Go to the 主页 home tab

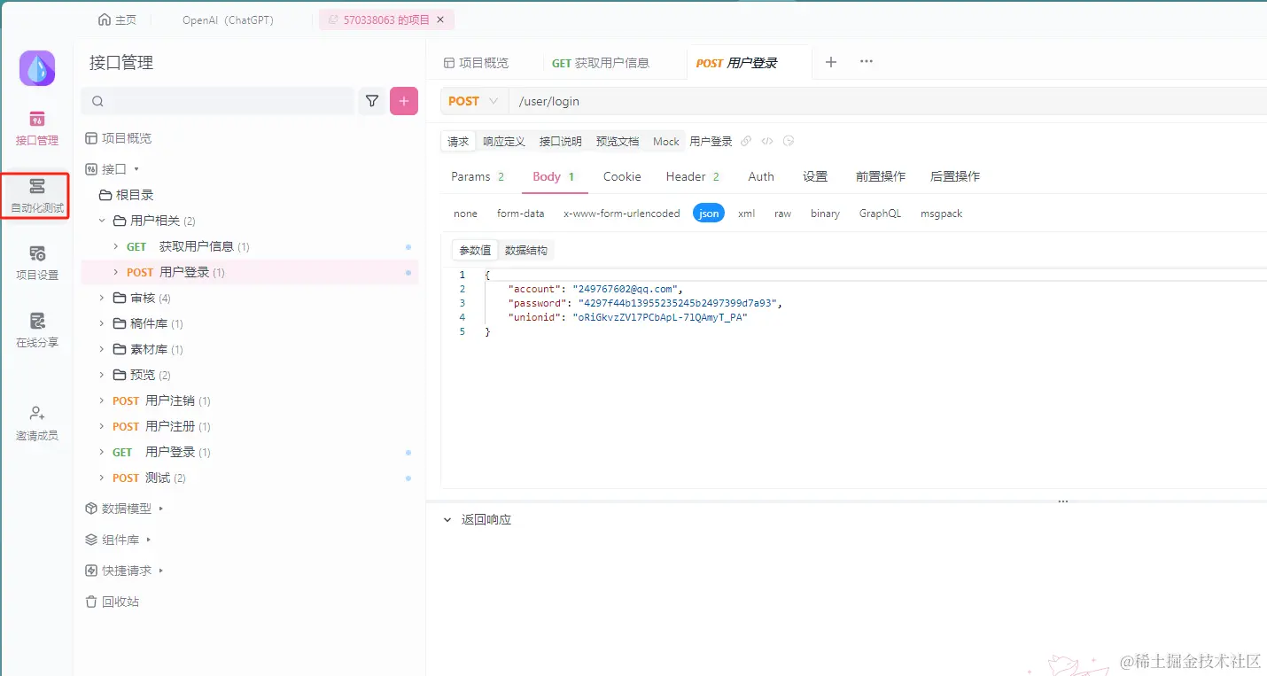point(118,19)
